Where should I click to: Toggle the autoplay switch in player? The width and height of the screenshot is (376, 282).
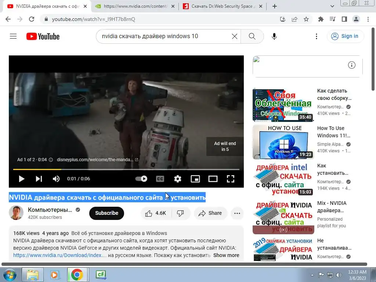(x=141, y=179)
